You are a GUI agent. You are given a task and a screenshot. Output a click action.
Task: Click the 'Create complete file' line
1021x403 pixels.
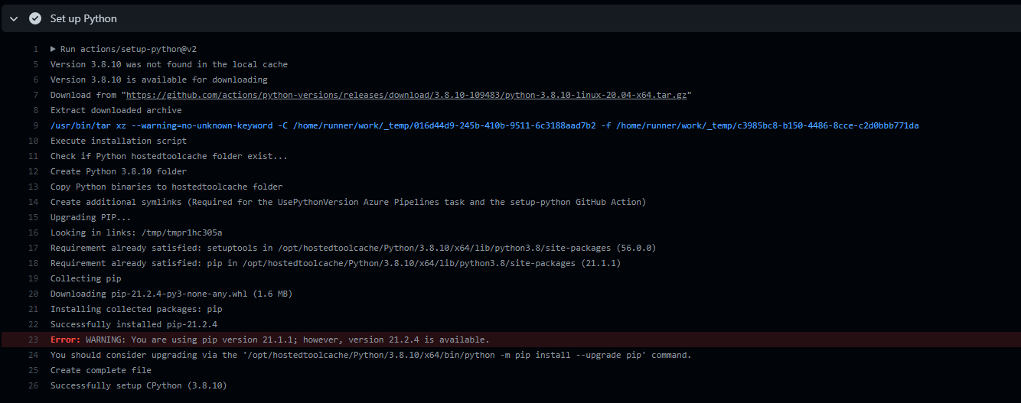click(101, 370)
